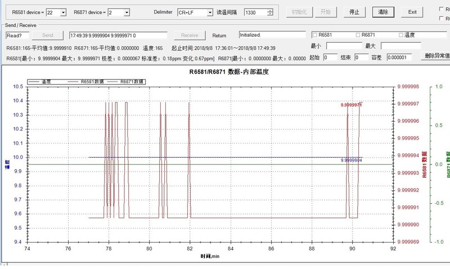Click the 最大 value field
The height and width of the screenshot is (269, 450).
pyautogui.click(x=400, y=46)
